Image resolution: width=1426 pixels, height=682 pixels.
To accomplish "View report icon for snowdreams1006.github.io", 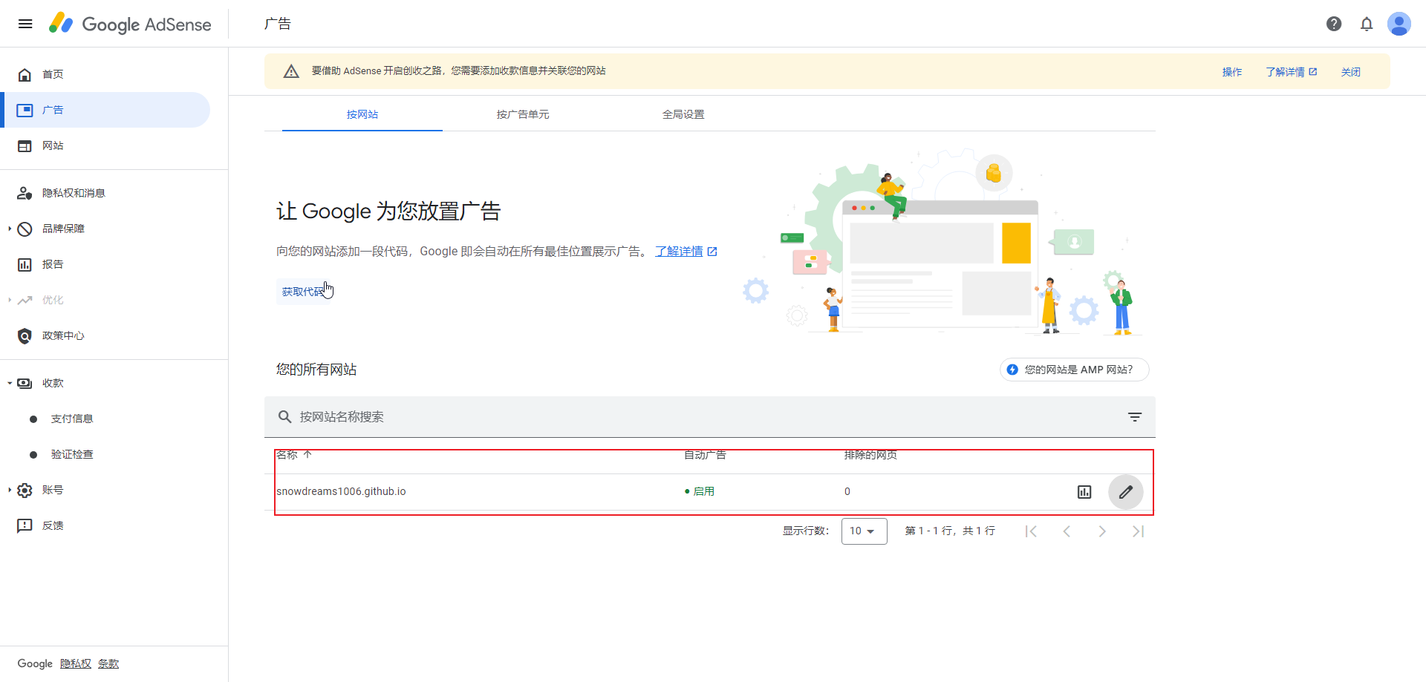I will coord(1084,492).
